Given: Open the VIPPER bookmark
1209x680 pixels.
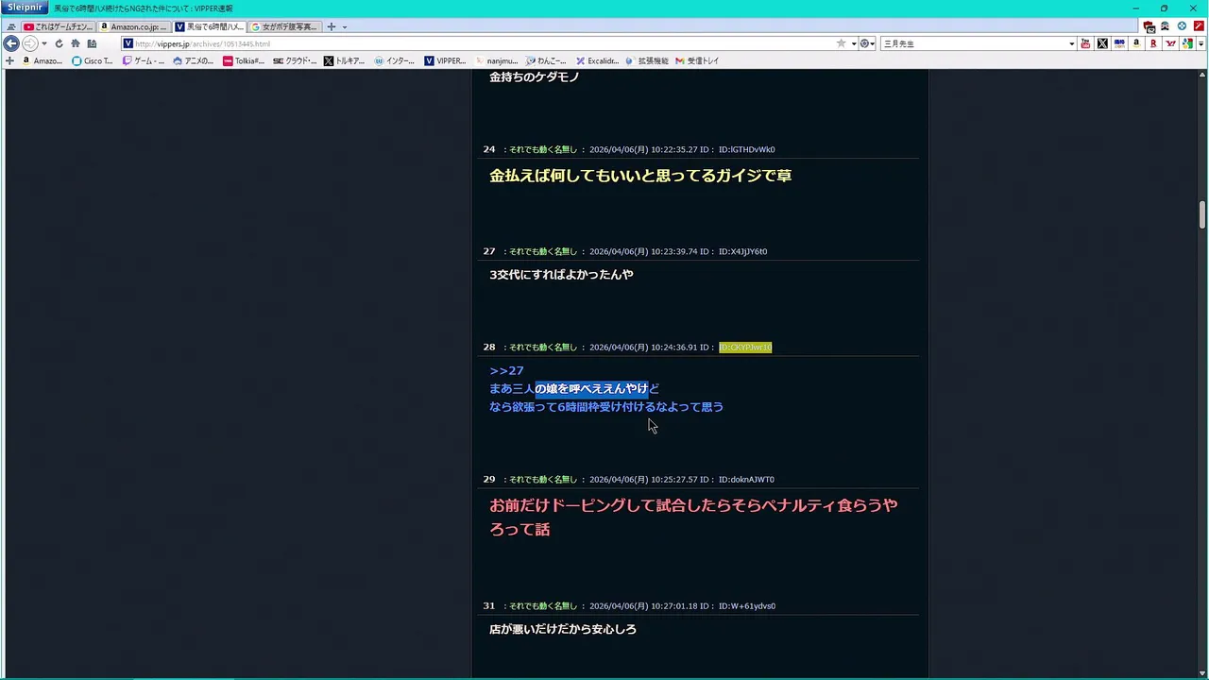Looking at the screenshot, I should 445,60.
